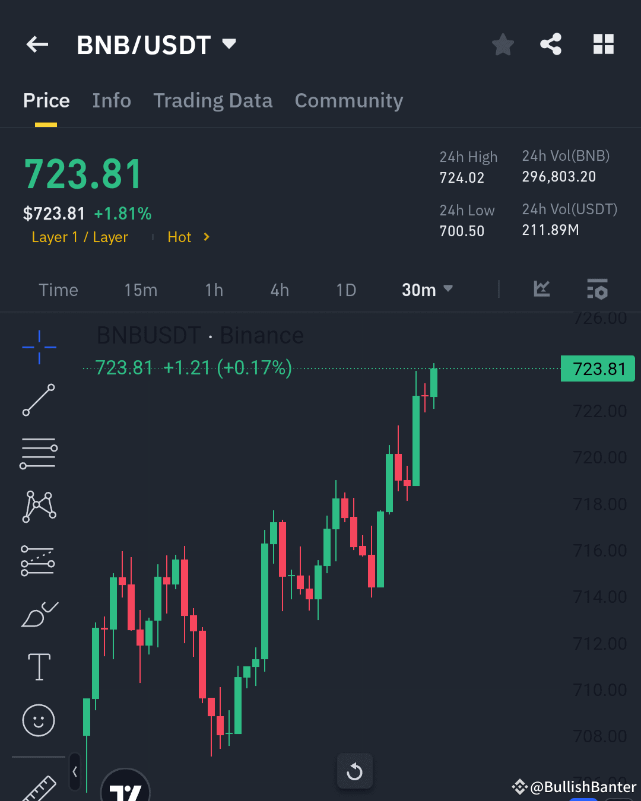Open the 30m interval dropdown

427,290
